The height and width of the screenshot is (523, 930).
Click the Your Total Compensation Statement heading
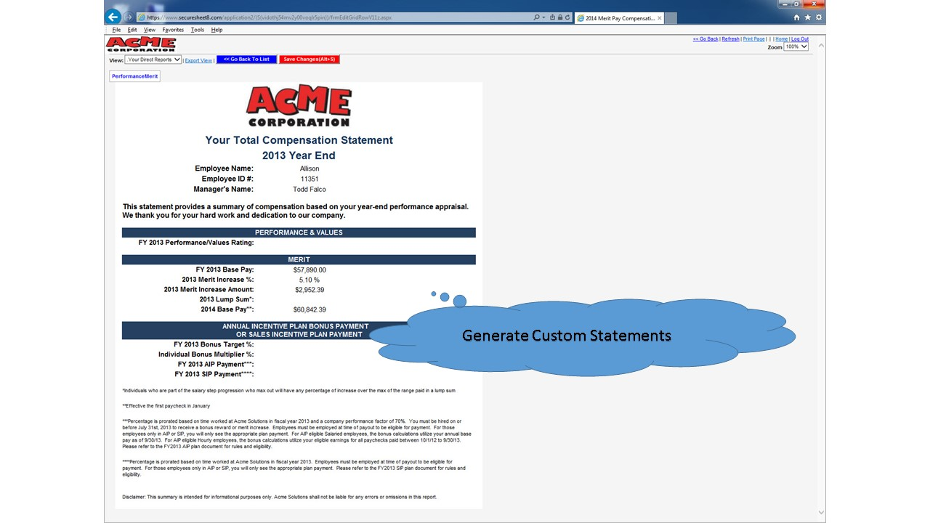[299, 140]
